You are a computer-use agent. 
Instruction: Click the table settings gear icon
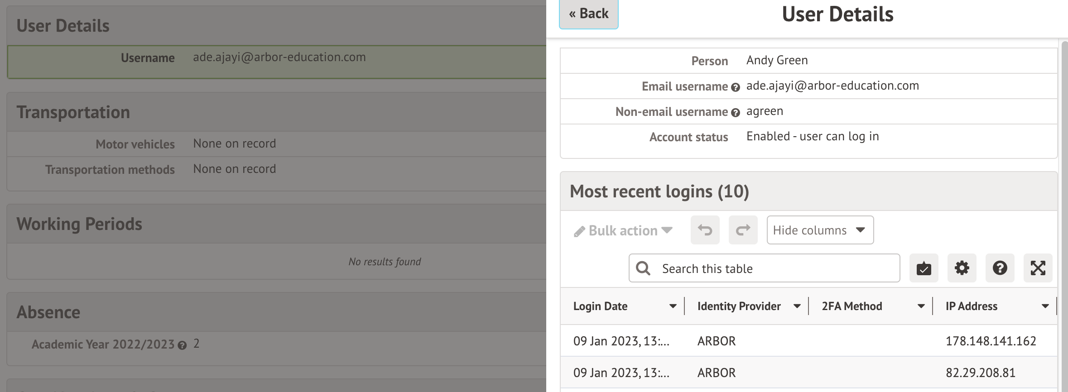(962, 268)
